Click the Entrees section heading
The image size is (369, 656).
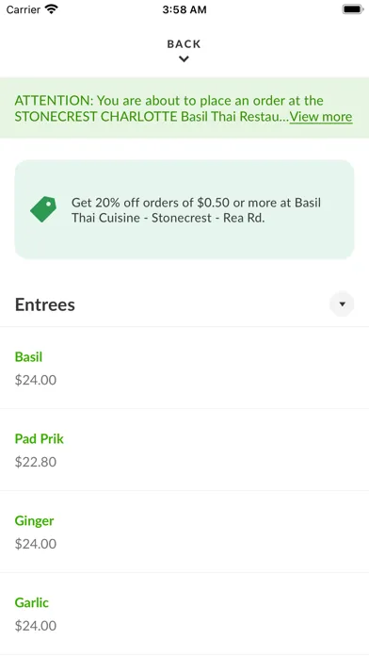[x=45, y=304]
